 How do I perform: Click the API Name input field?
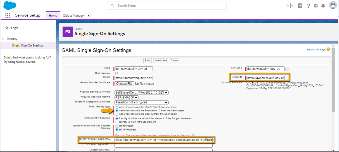coord(266,69)
